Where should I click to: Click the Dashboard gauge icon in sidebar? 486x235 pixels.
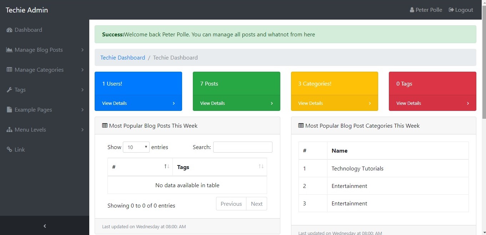point(9,30)
